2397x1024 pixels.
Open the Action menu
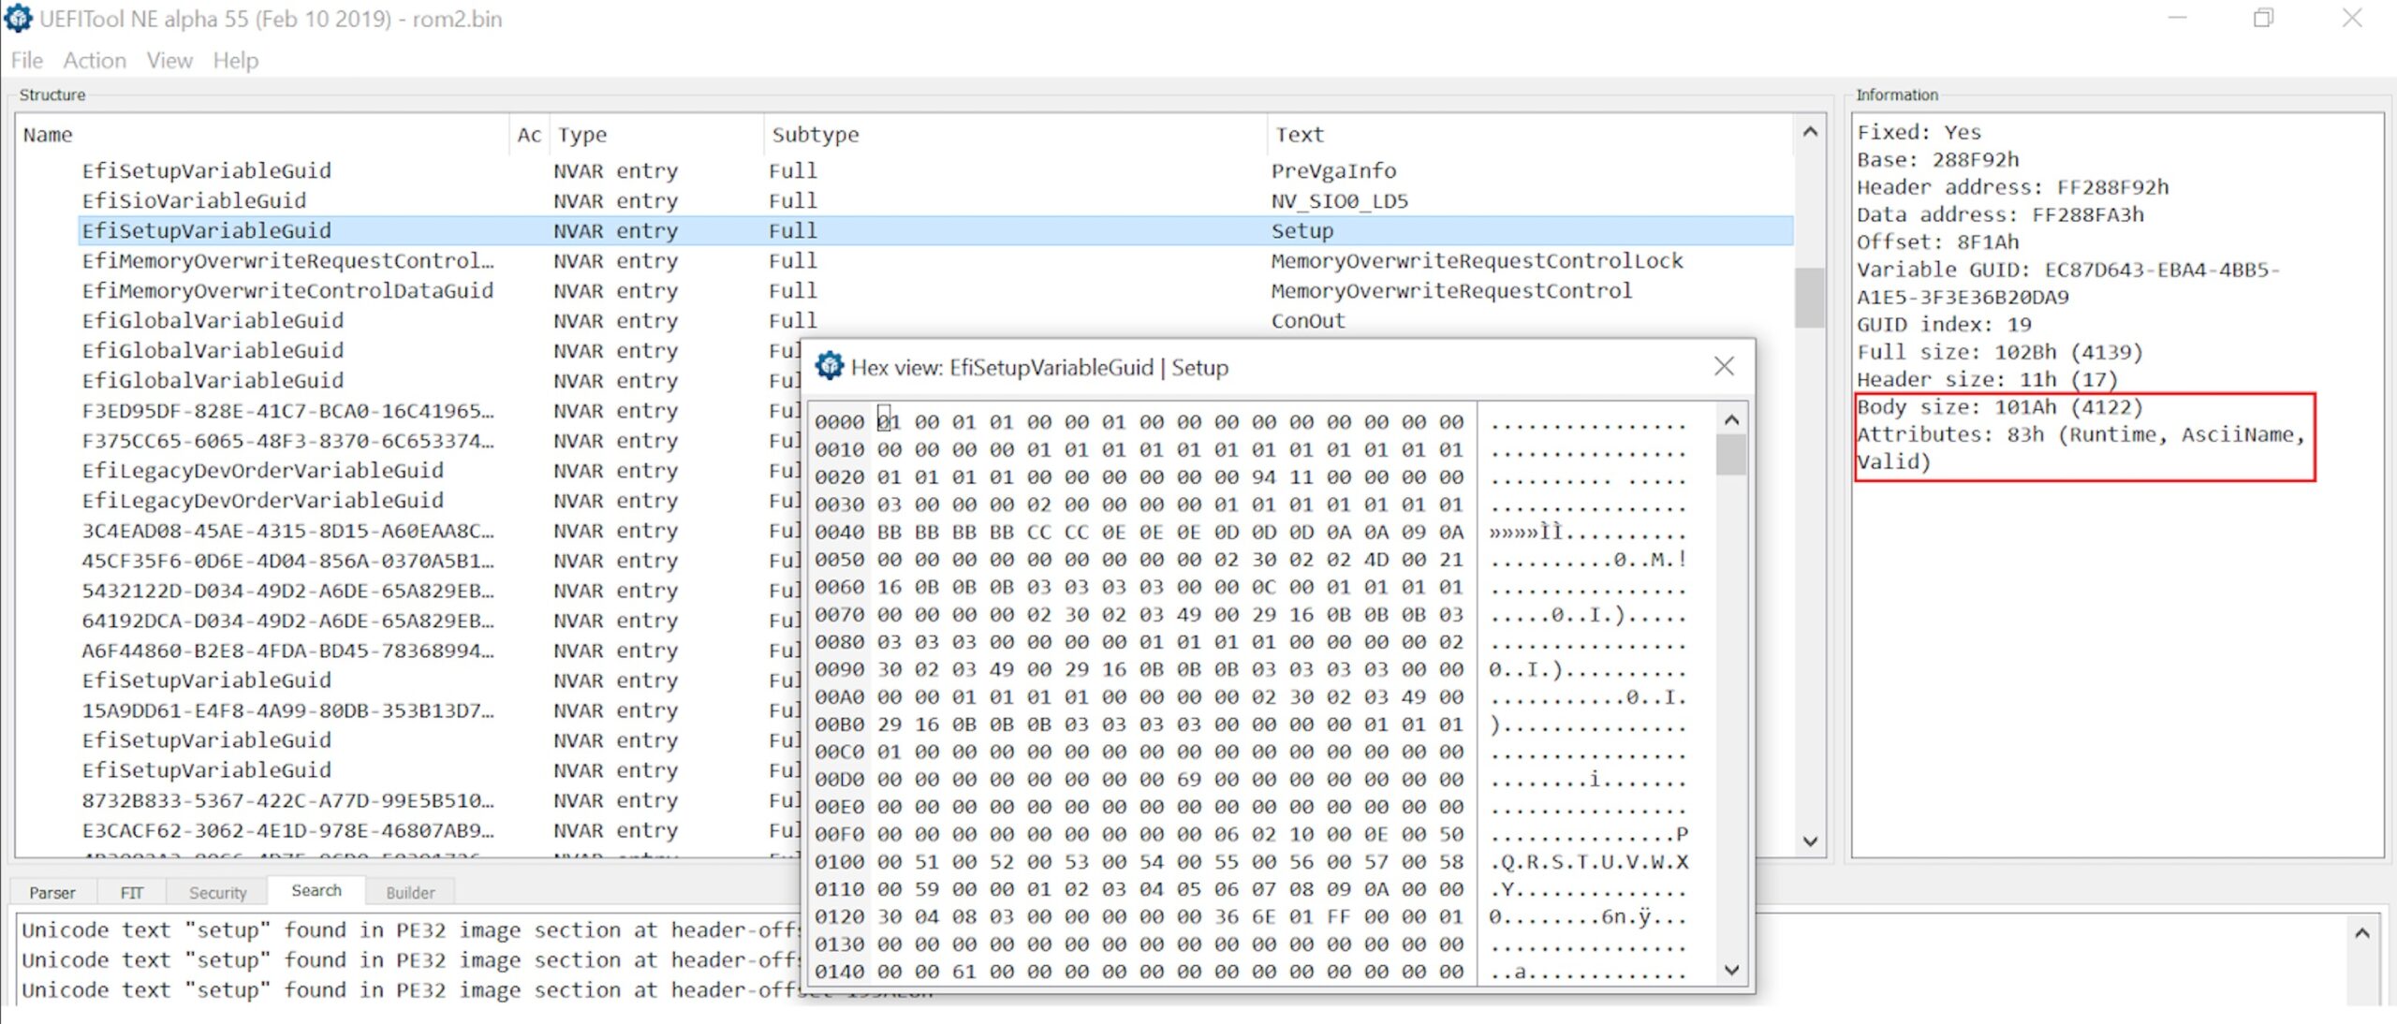[94, 60]
